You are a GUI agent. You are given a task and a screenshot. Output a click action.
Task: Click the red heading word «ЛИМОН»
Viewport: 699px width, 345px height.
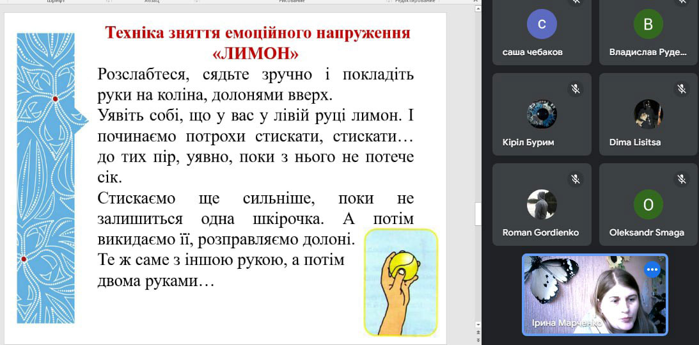255,54
